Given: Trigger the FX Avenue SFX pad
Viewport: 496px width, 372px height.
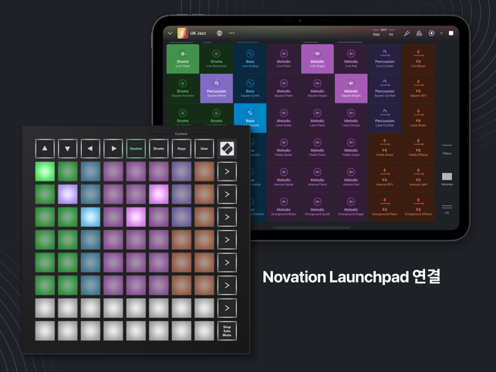Looking at the screenshot, I should click(385, 177).
